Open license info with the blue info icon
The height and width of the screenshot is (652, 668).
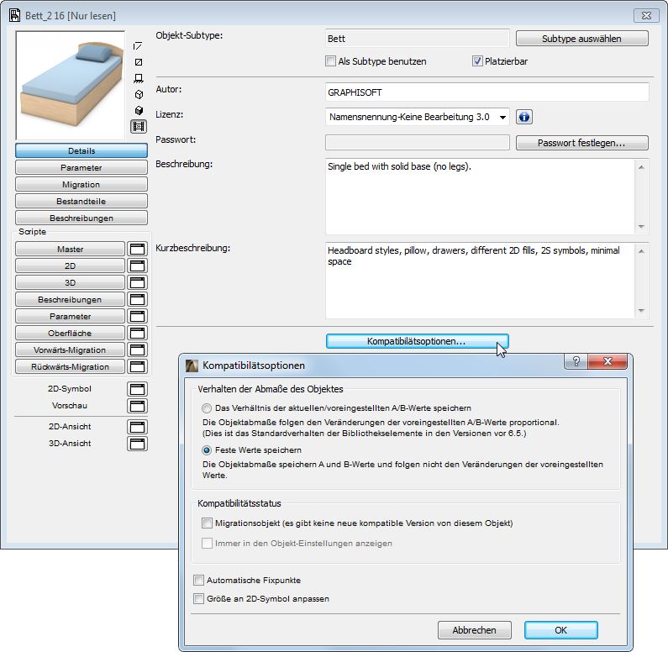tap(524, 117)
